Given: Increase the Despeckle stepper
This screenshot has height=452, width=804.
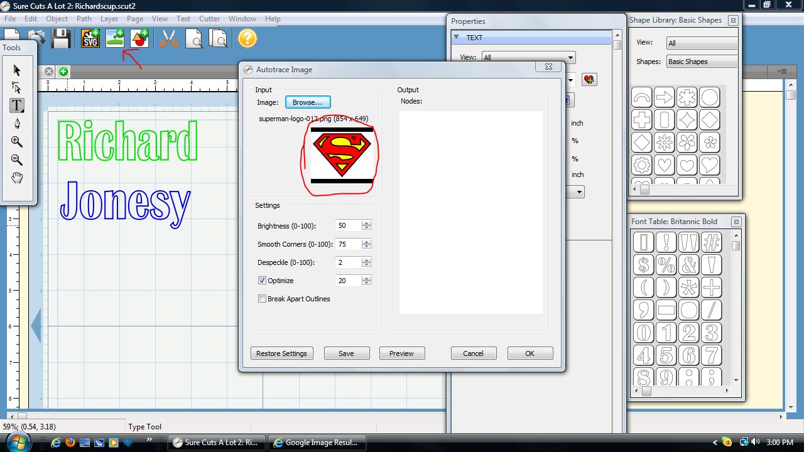Looking at the screenshot, I should click(x=367, y=259).
